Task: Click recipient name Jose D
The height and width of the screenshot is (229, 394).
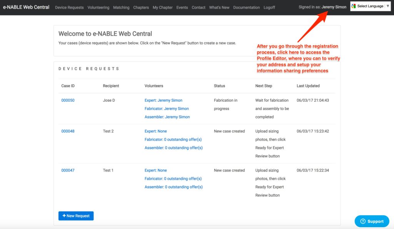Action: click(x=109, y=100)
